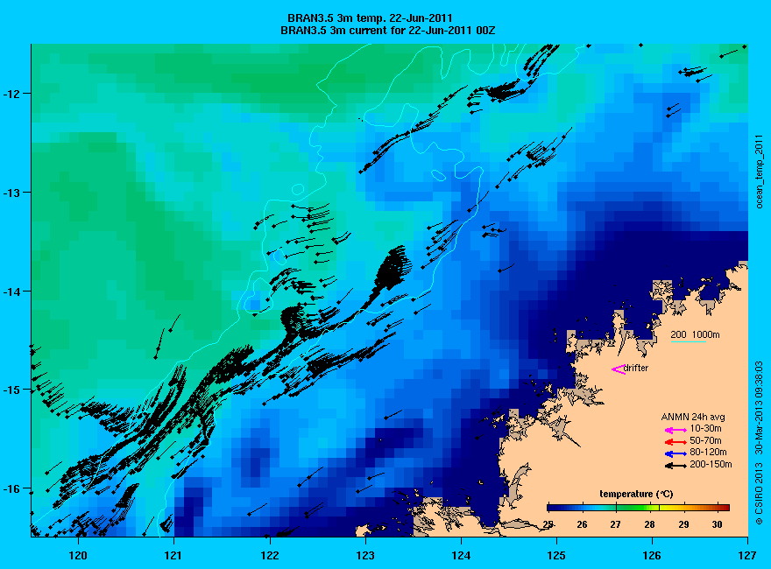Click longitude axis label 120
This screenshot has width=771, height=569.
coord(78,556)
